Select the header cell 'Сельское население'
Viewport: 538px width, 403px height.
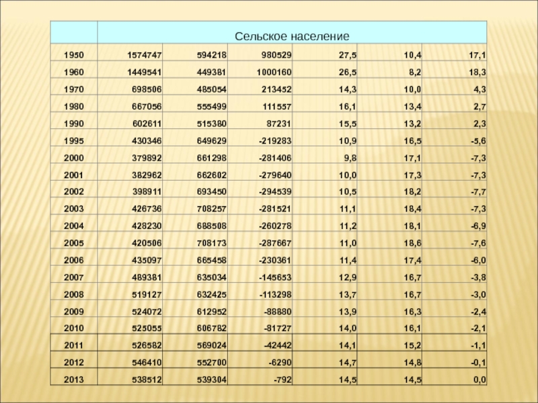pyautogui.click(x=292, y=32)
